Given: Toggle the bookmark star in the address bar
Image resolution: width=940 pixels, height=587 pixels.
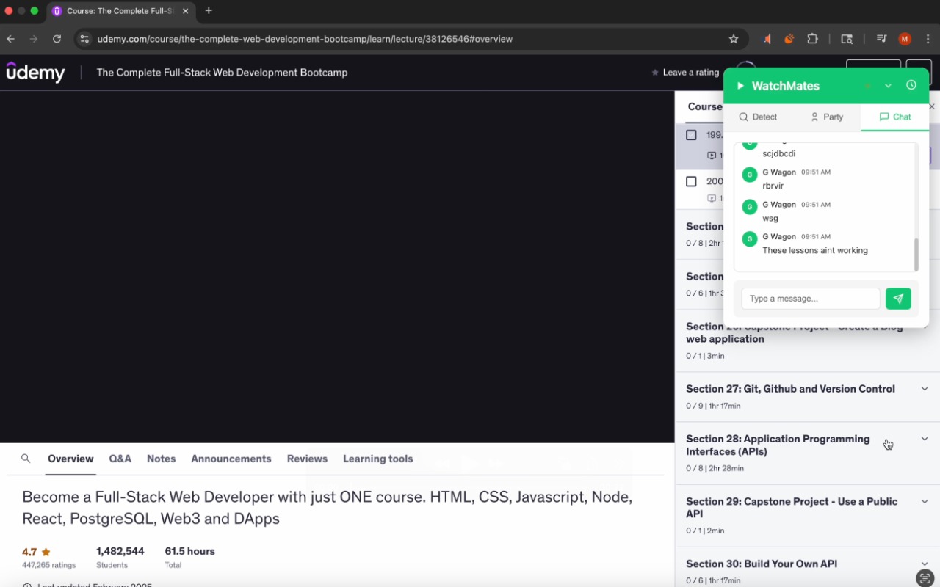Looking at the screenshot, I should tap(734, 39).
